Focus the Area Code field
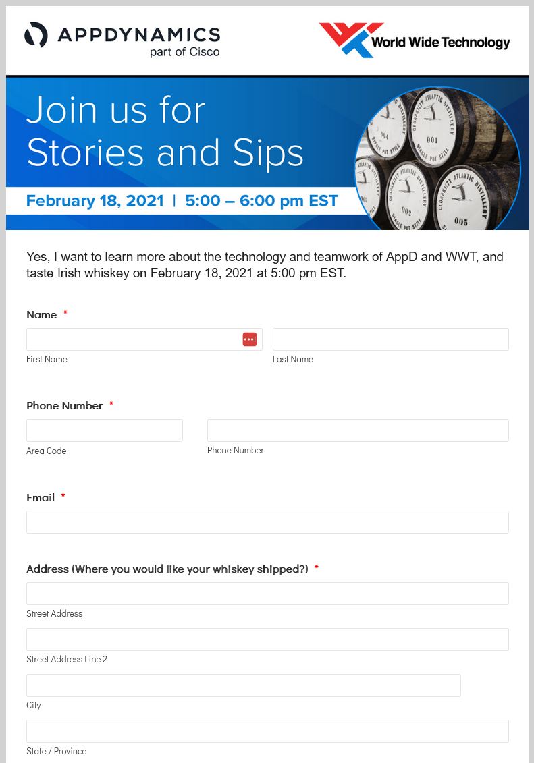The width and height of the screenshot is (534, 763). point(105,430)
